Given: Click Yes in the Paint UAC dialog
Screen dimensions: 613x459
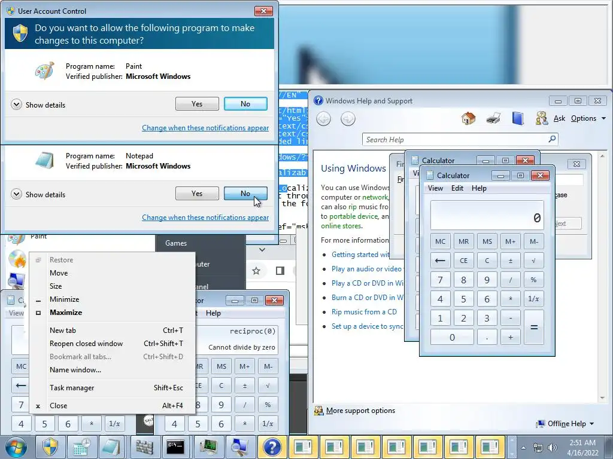Looking at the screenshot, I should click(x=197, y=104).
